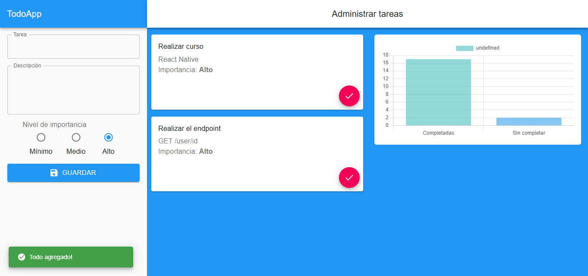Image resolution: width=588 pixels, height=276 pixels.
Task: Select the Alto importance radio button
Action: click(x=109, y=137)
